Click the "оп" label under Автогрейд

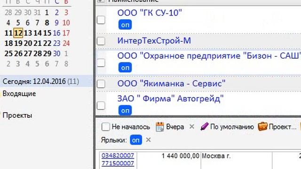point(125,111)
